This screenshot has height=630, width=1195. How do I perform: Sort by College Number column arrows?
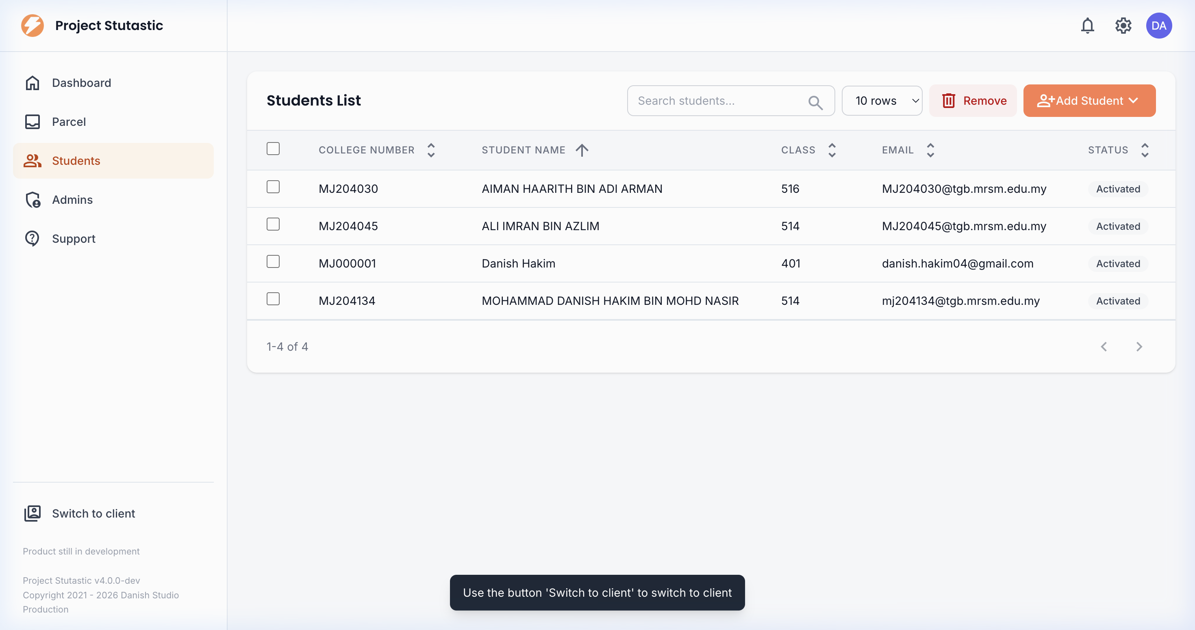pyautogui.click(x=431, y=150)
